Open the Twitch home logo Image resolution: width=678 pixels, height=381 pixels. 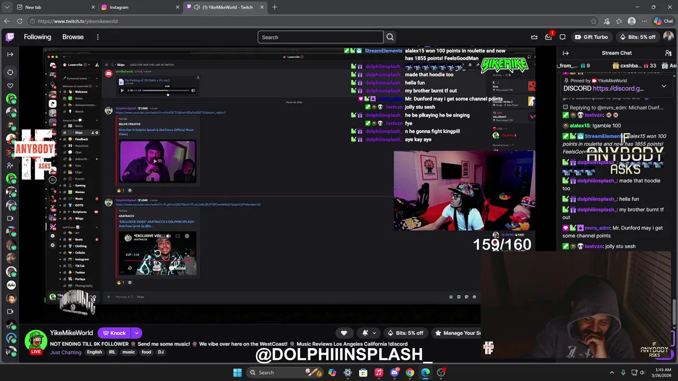coord(10,37)
